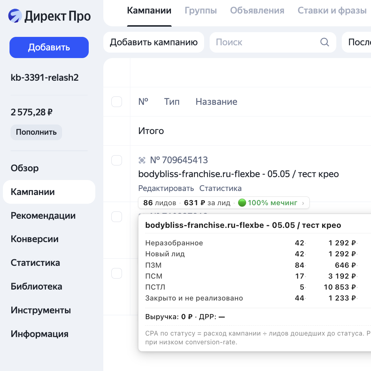
Task: Select Кампании in the sidebar
Action: [x=49, y=192]
